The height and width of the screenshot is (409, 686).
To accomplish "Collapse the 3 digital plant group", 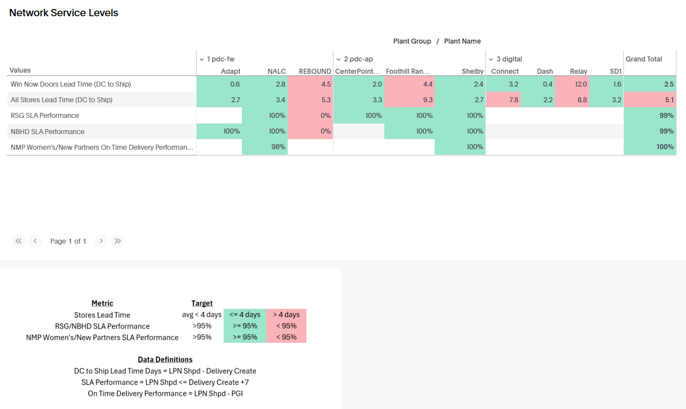I will pyautogui.click(x=491, y=59).
